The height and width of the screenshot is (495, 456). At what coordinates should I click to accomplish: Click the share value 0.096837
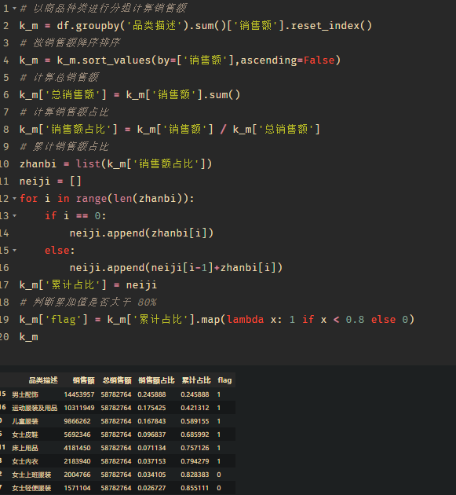tap(151, 434)
